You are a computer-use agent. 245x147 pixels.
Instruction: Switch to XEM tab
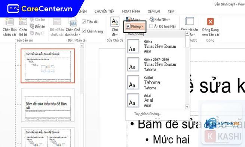click(x=171, y=11)
